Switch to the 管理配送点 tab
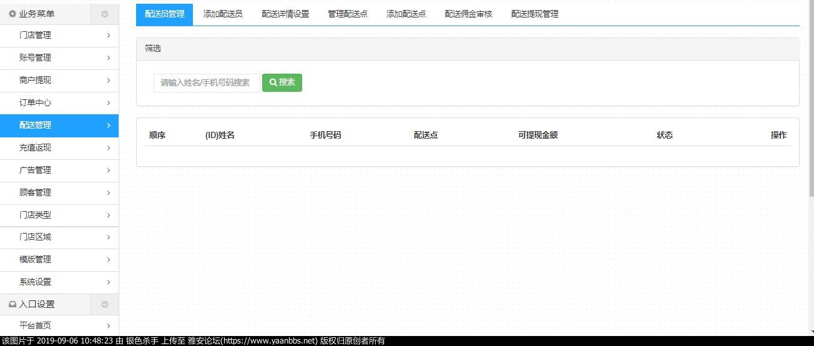The image size is (814, 346). click(348, 14)
